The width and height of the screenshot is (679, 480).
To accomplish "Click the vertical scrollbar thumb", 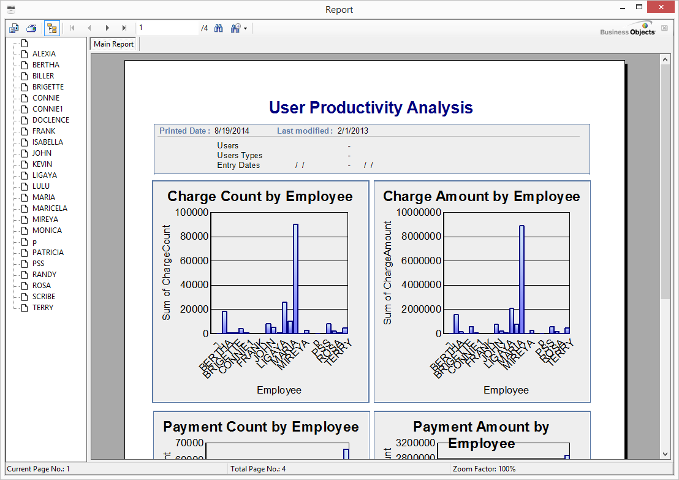I will click(x=665, y=181).
